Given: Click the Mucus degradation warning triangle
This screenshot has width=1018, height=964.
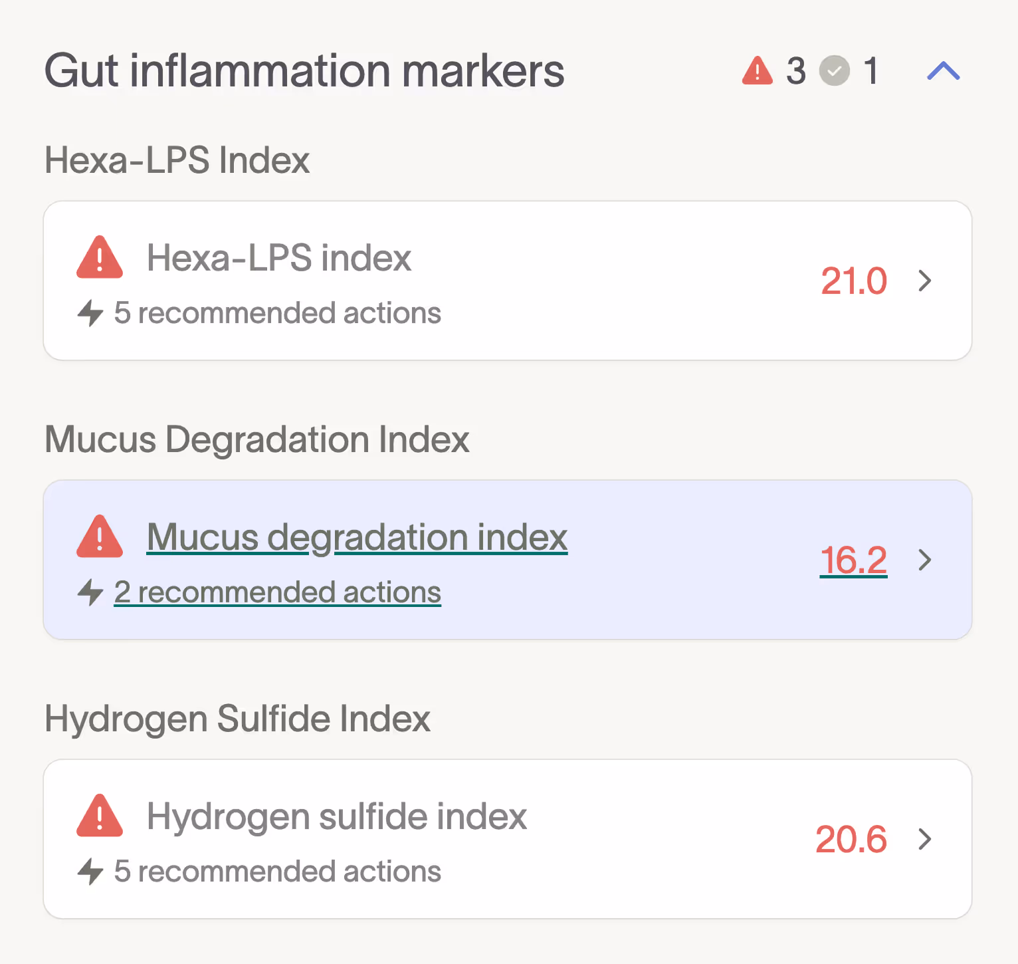Looking at the screenshot, I should point(100,537).
